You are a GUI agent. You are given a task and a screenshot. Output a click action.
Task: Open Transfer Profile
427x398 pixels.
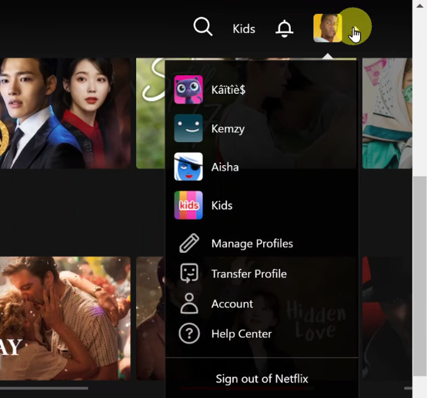[249, 274]
